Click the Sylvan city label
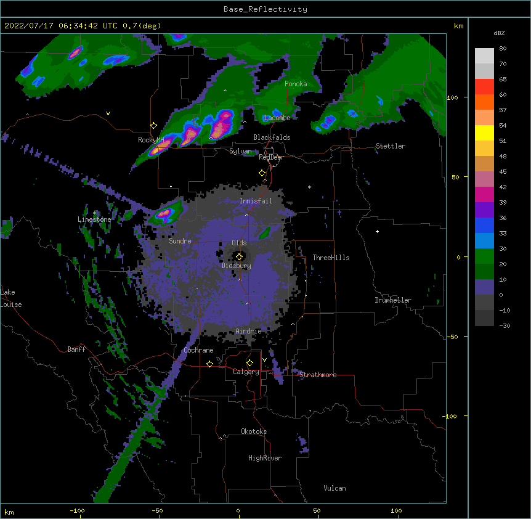Image resolution: width=531 pixels, height=519 pixels. (240, 151)
